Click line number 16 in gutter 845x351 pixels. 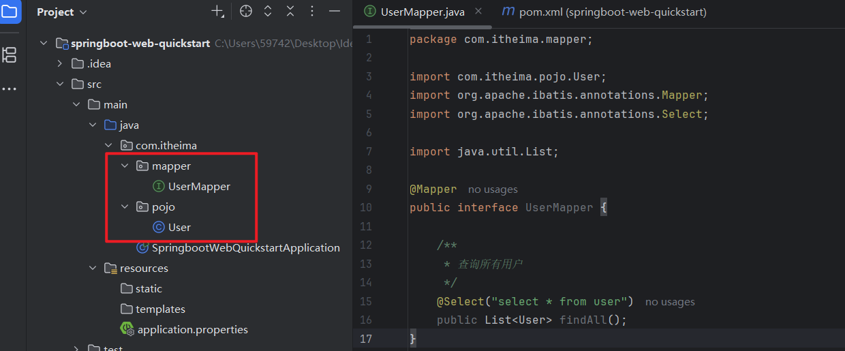coord(365,320)
